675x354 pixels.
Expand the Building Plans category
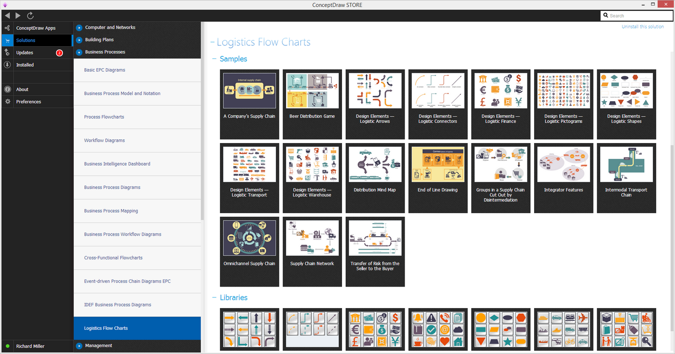[79, 40]
